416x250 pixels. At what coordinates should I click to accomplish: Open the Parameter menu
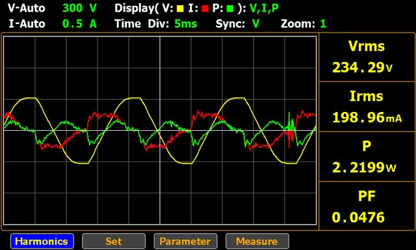[185, 241]
